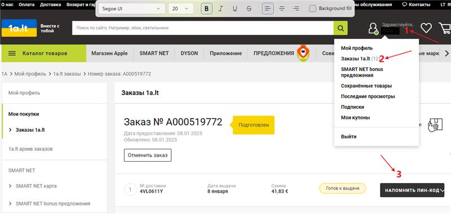Viewport: 451px width, 214px height.
Task: Open the Каталог товаров menu
Action: (x=44, y=53)
